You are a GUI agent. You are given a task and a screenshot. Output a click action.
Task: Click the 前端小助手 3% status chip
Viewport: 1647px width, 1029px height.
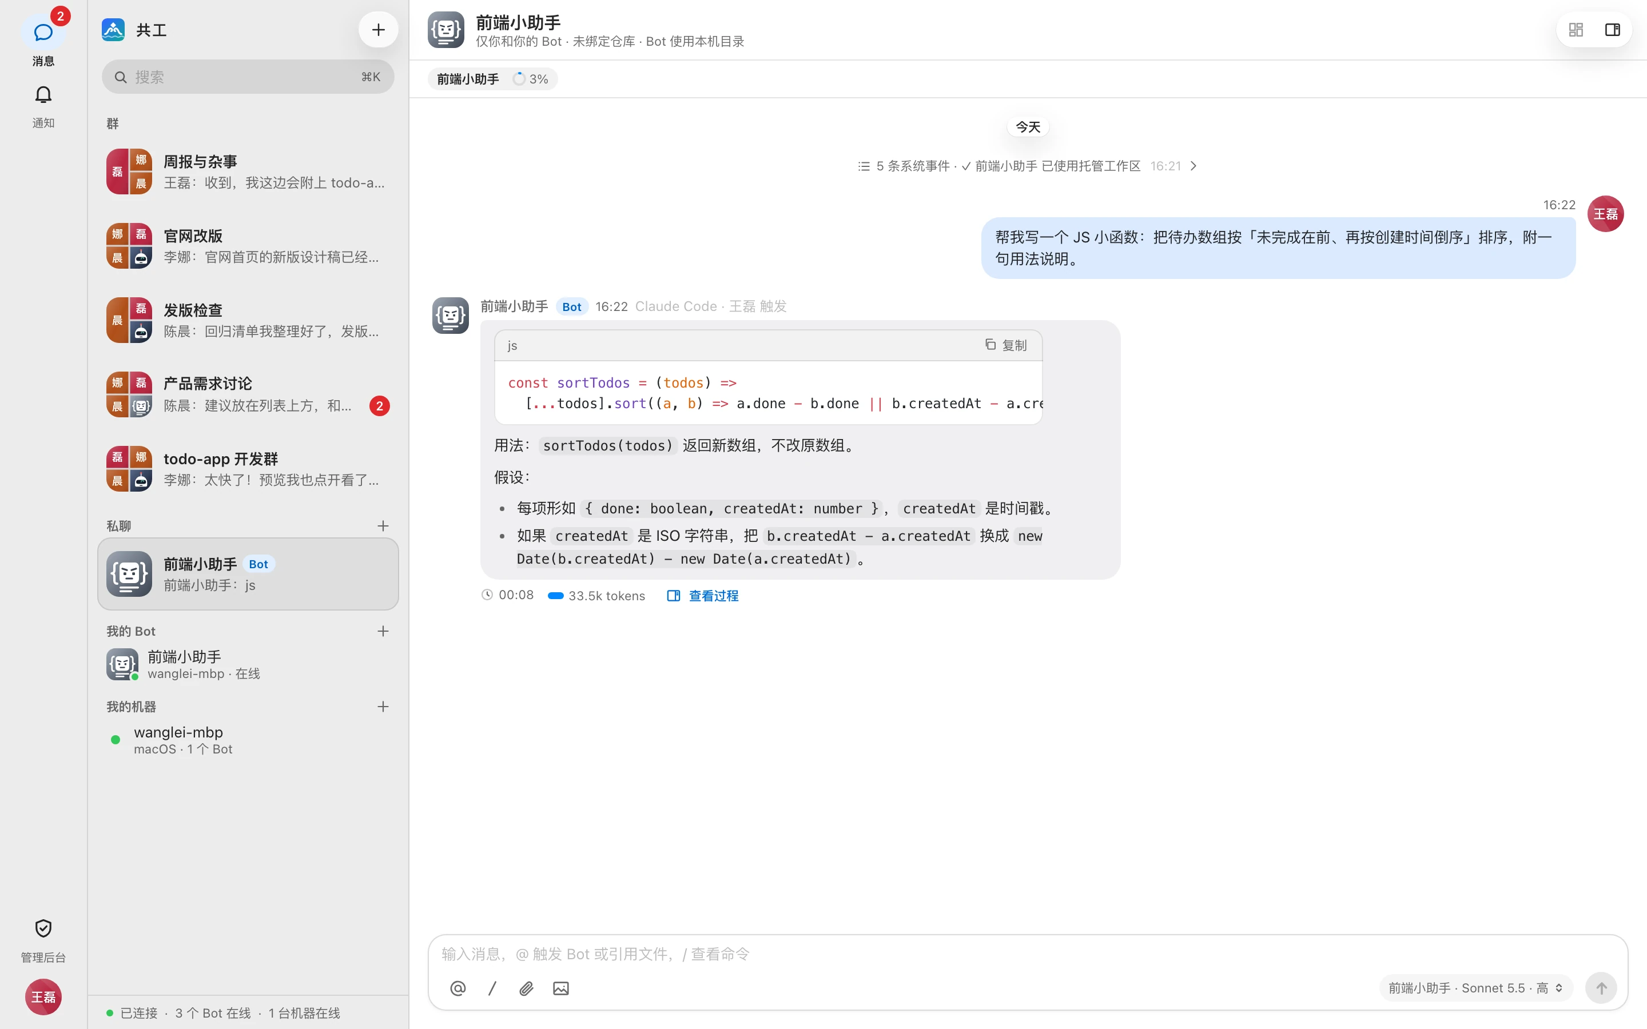(x=493, y=79)
